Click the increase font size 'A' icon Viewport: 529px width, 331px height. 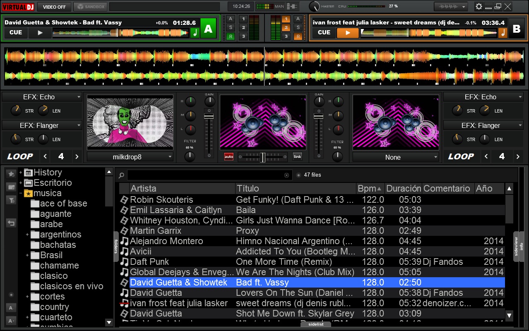coord(11,321)
